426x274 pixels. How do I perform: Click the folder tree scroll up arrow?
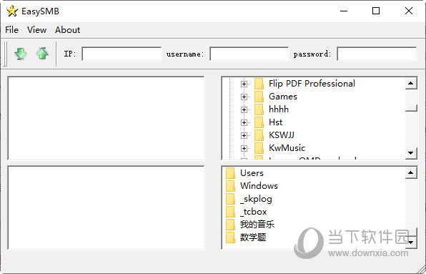click(x=411, y=83)
